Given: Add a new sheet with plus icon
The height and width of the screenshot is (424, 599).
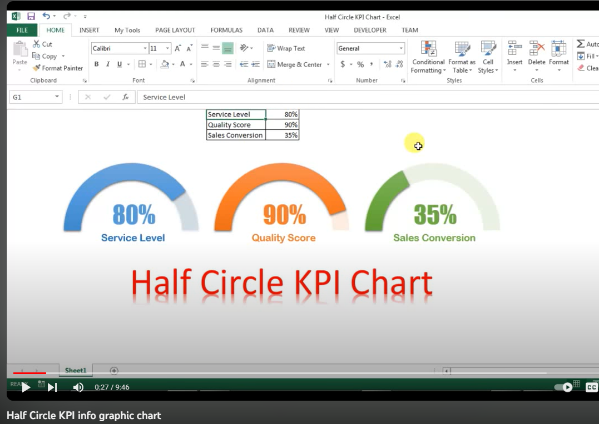Looking at the screenshot, I should (114, 371).
